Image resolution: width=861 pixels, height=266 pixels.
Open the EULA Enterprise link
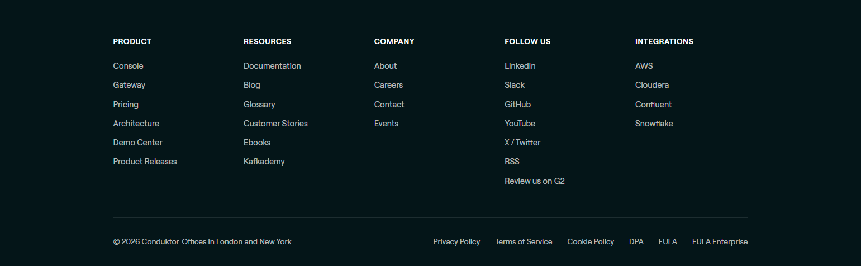(720, 242)
